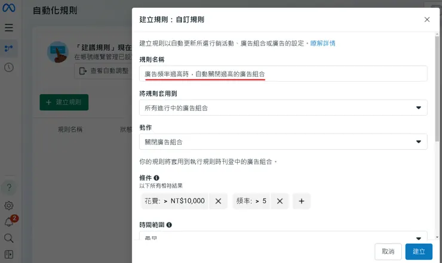Open the settings gear icon
442x263 pixels.
[x=9, y=206]
